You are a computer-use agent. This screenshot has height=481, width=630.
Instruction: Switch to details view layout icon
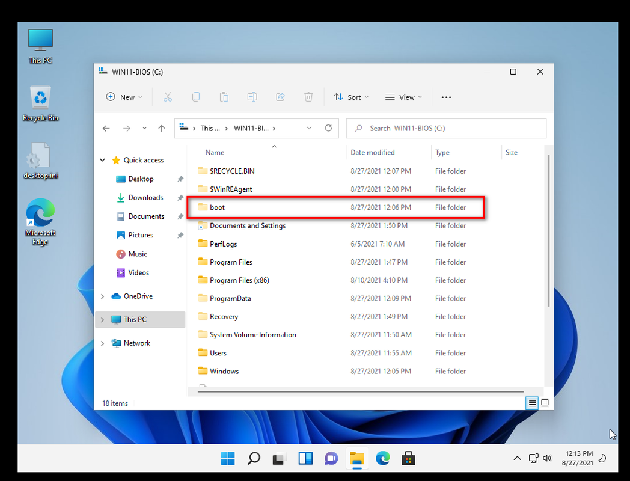532,403
